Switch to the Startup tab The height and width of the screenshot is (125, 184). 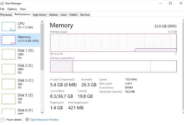click(x=53, y=14)
